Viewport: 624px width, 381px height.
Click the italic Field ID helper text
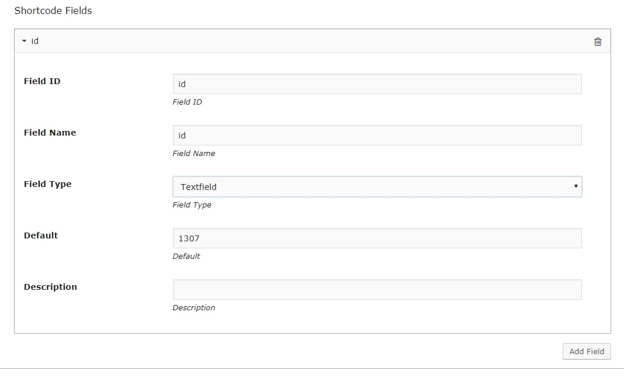pos(188,102)
